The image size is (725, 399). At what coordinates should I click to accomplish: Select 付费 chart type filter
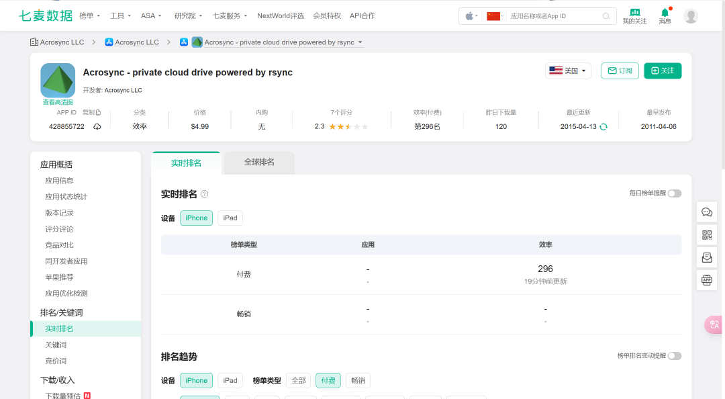click(328, 380)
